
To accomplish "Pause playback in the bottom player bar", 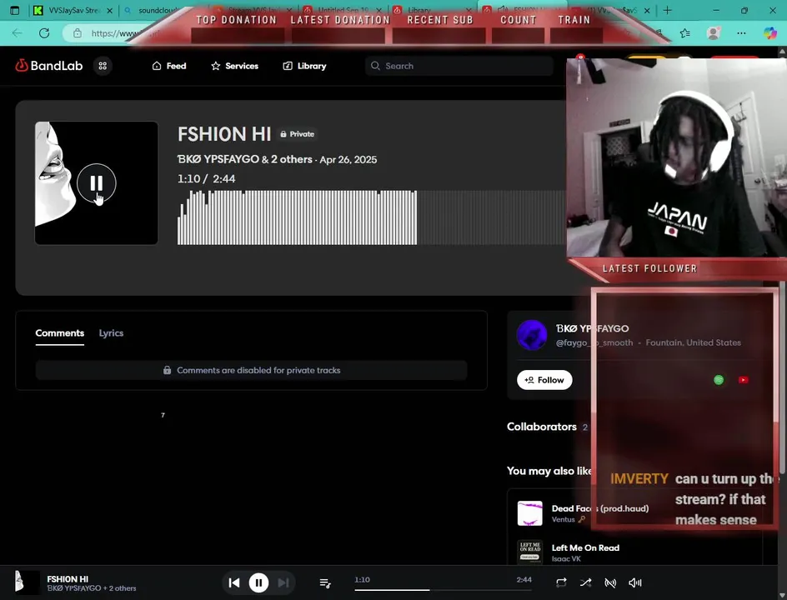I will (258, 582).
